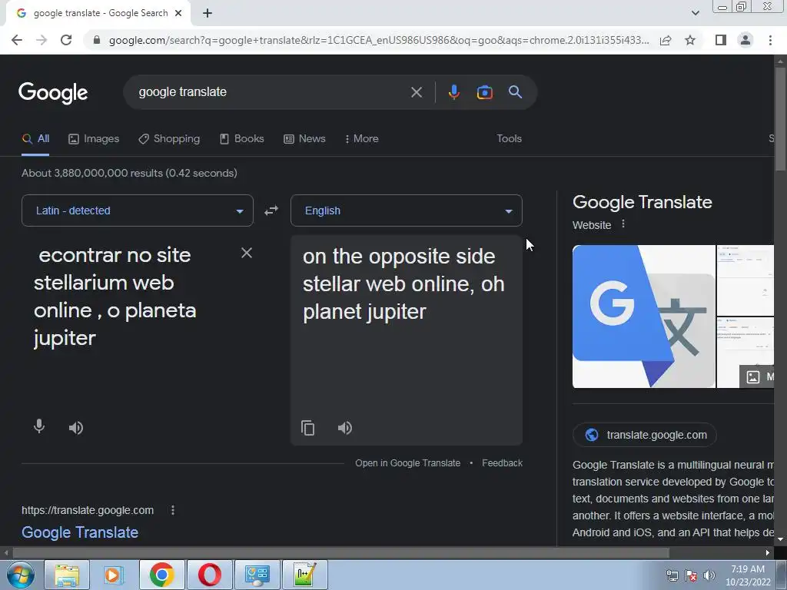The height and width of the screenshot is (590, 787).
Task: Open the Chrome profile avatar
Action: (745, 40)
